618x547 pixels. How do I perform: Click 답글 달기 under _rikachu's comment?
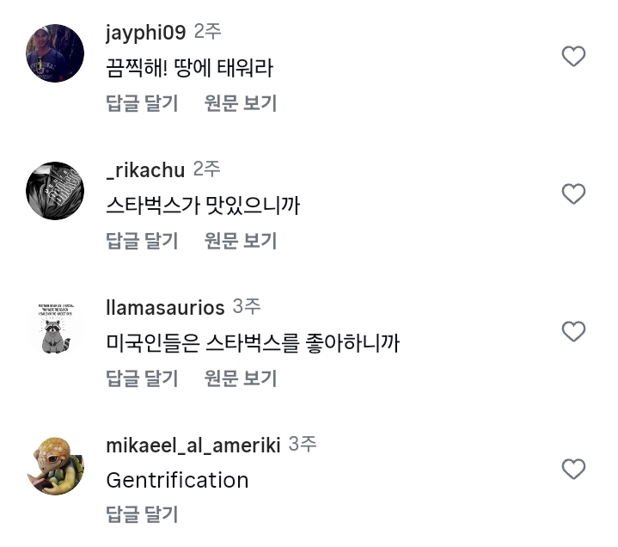(x=142, y=241)
